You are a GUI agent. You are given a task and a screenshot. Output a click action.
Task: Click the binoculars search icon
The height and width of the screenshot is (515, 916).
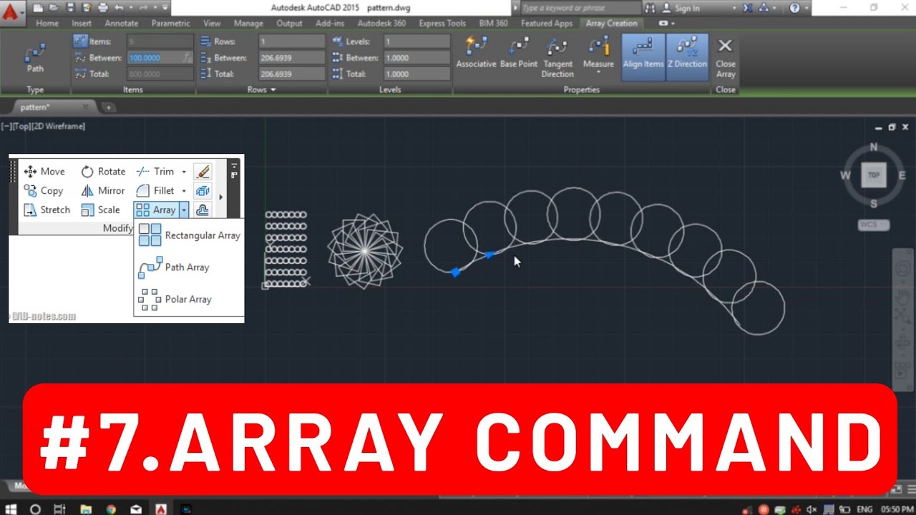click(649, 8)
